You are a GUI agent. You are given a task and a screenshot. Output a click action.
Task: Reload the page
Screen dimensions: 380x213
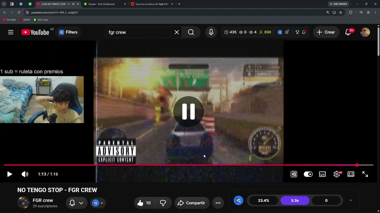(x=19, y=12)
